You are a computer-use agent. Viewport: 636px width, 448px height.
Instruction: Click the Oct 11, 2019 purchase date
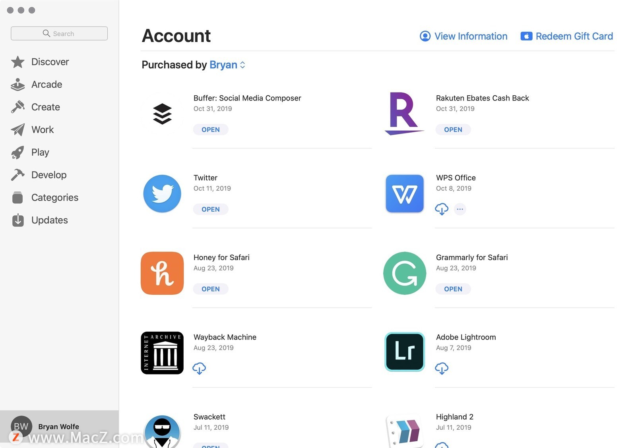[x=212, y=188]
